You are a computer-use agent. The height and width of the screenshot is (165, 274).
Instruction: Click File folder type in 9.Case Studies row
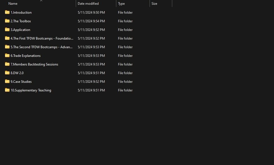click(125, 82)
